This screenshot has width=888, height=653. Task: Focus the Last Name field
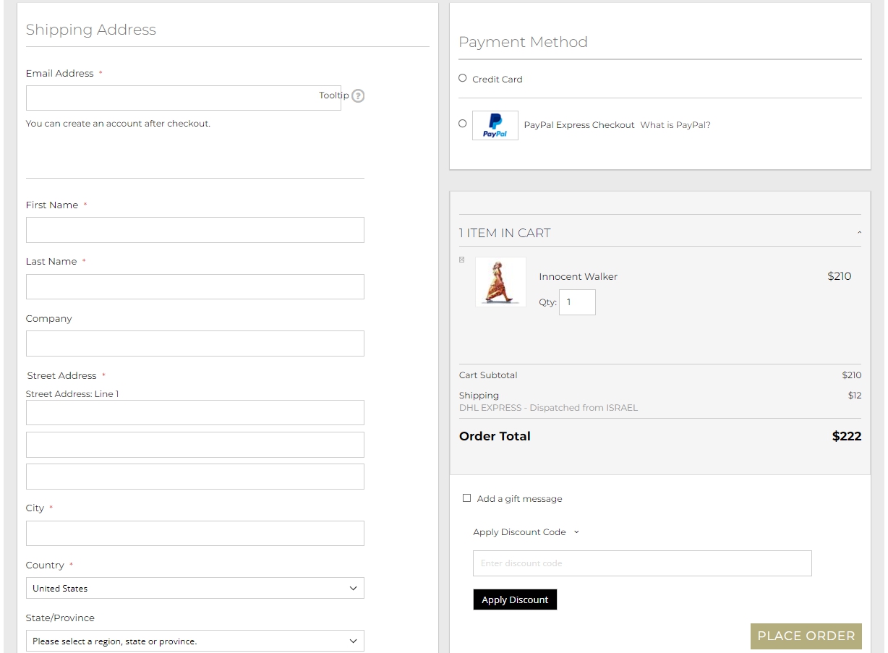[x=195, y=286]
